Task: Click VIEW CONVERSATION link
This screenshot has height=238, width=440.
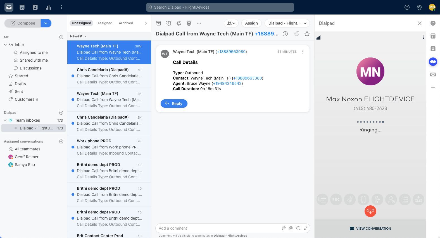Action: click(370, 229)
